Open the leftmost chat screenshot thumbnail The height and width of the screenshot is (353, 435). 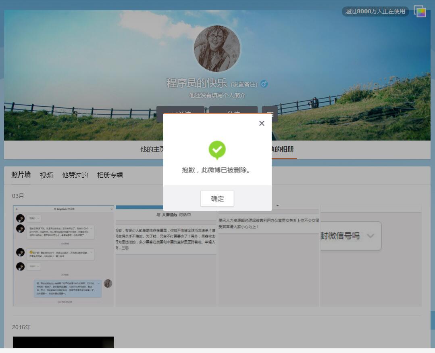[63, 254]
